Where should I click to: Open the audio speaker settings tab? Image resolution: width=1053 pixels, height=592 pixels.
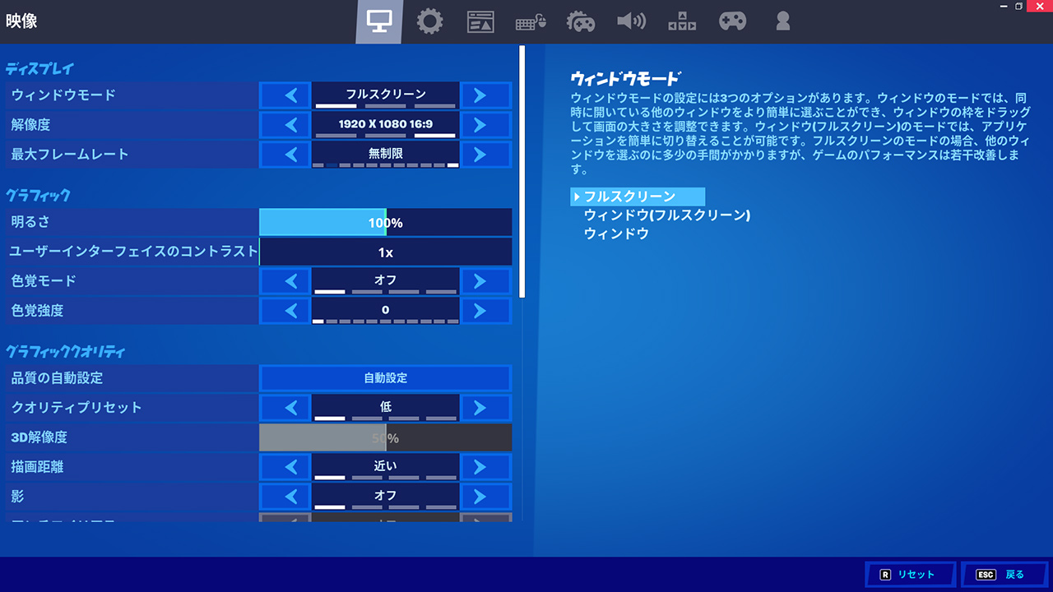631,22
